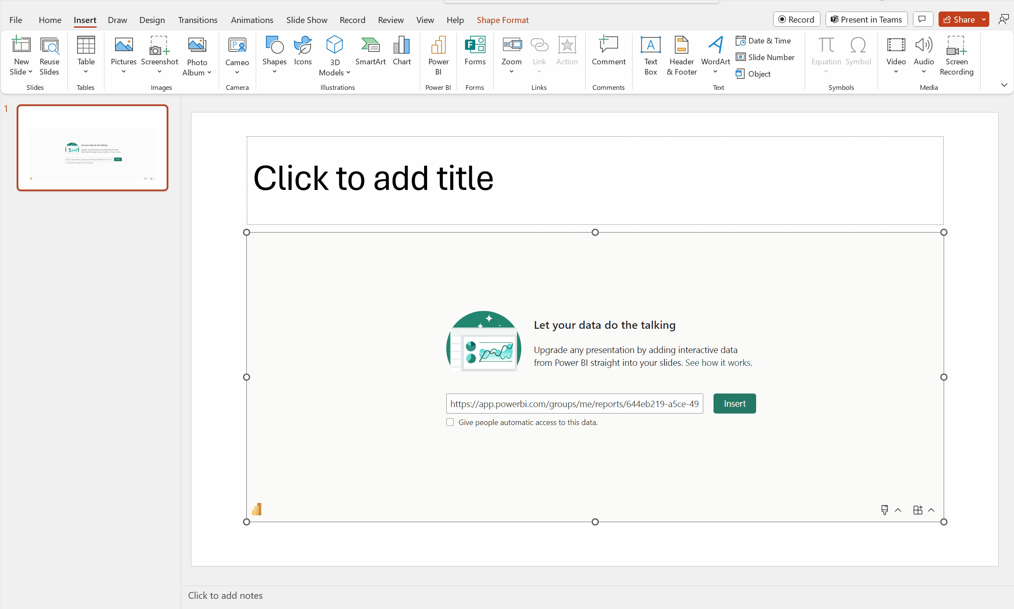
Task: Click the Insert button for Power BI
Action: [x=734, y=404]
